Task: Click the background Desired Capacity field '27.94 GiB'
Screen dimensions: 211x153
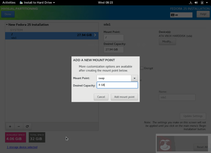Action: click(x=114, y=50)
